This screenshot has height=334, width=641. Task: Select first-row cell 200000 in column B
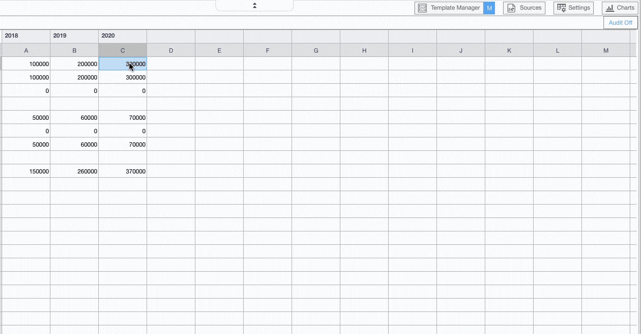tap(75, 64)
